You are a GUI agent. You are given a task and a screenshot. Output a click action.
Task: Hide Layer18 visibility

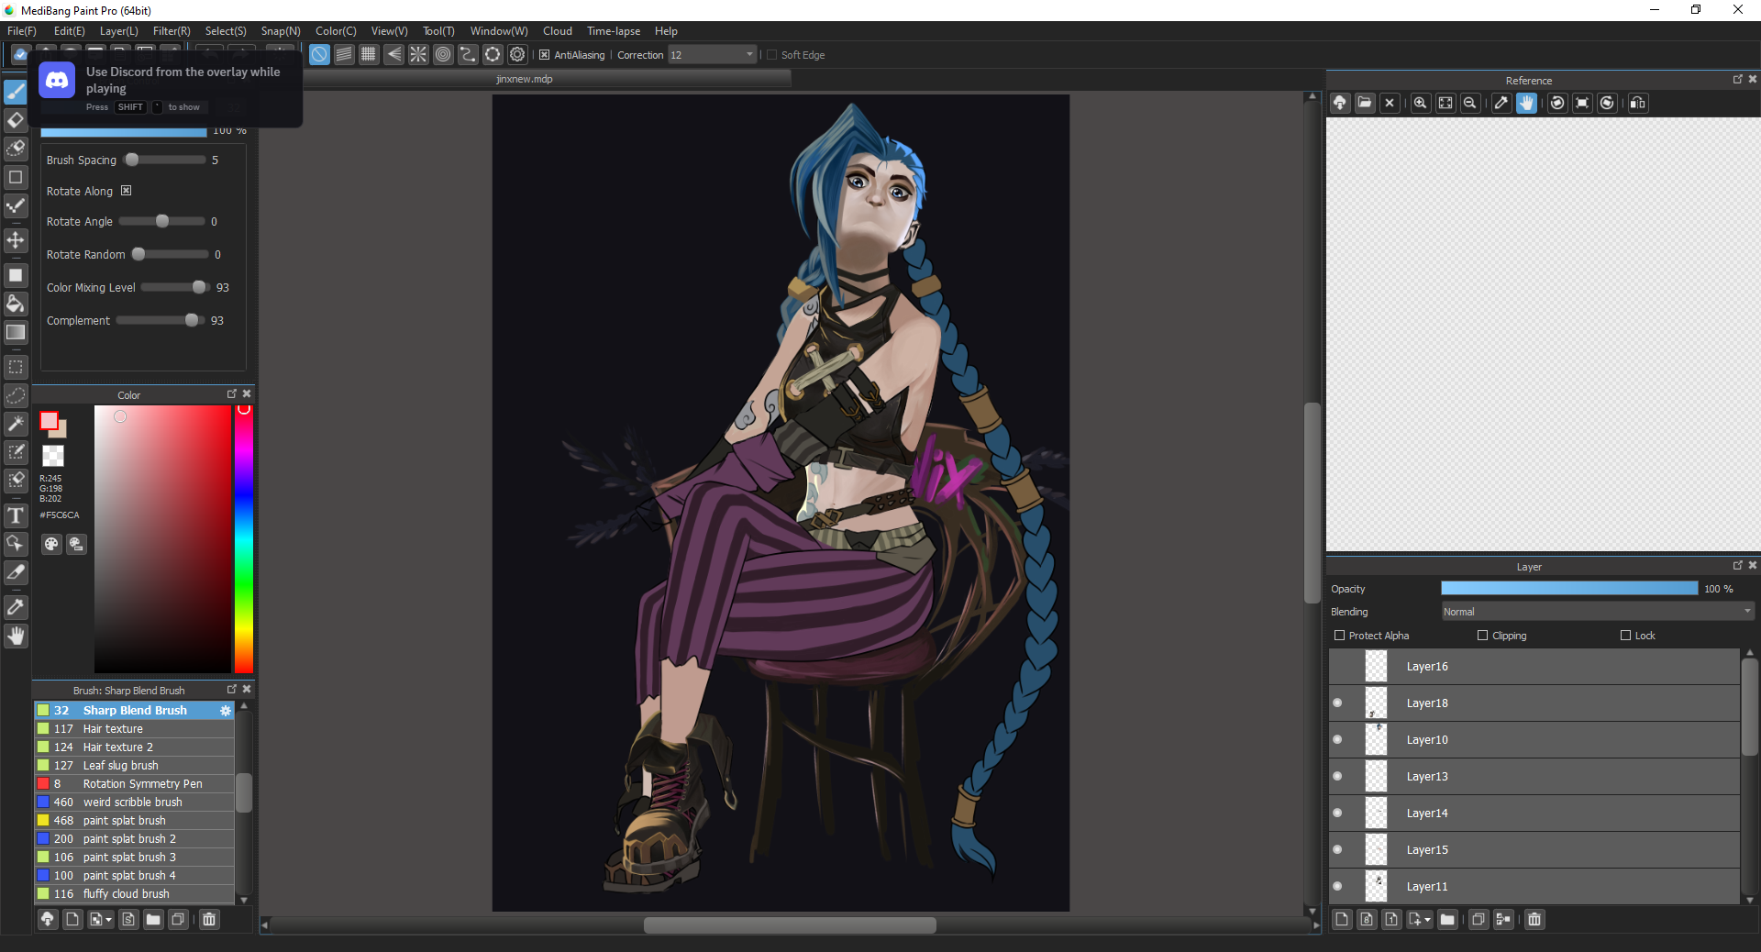[1337, 703]
